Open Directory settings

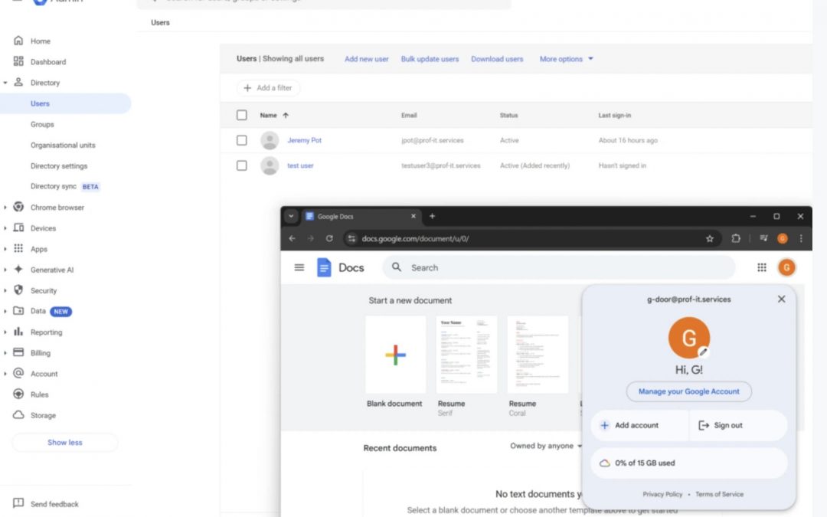click(x=58, y=165)
